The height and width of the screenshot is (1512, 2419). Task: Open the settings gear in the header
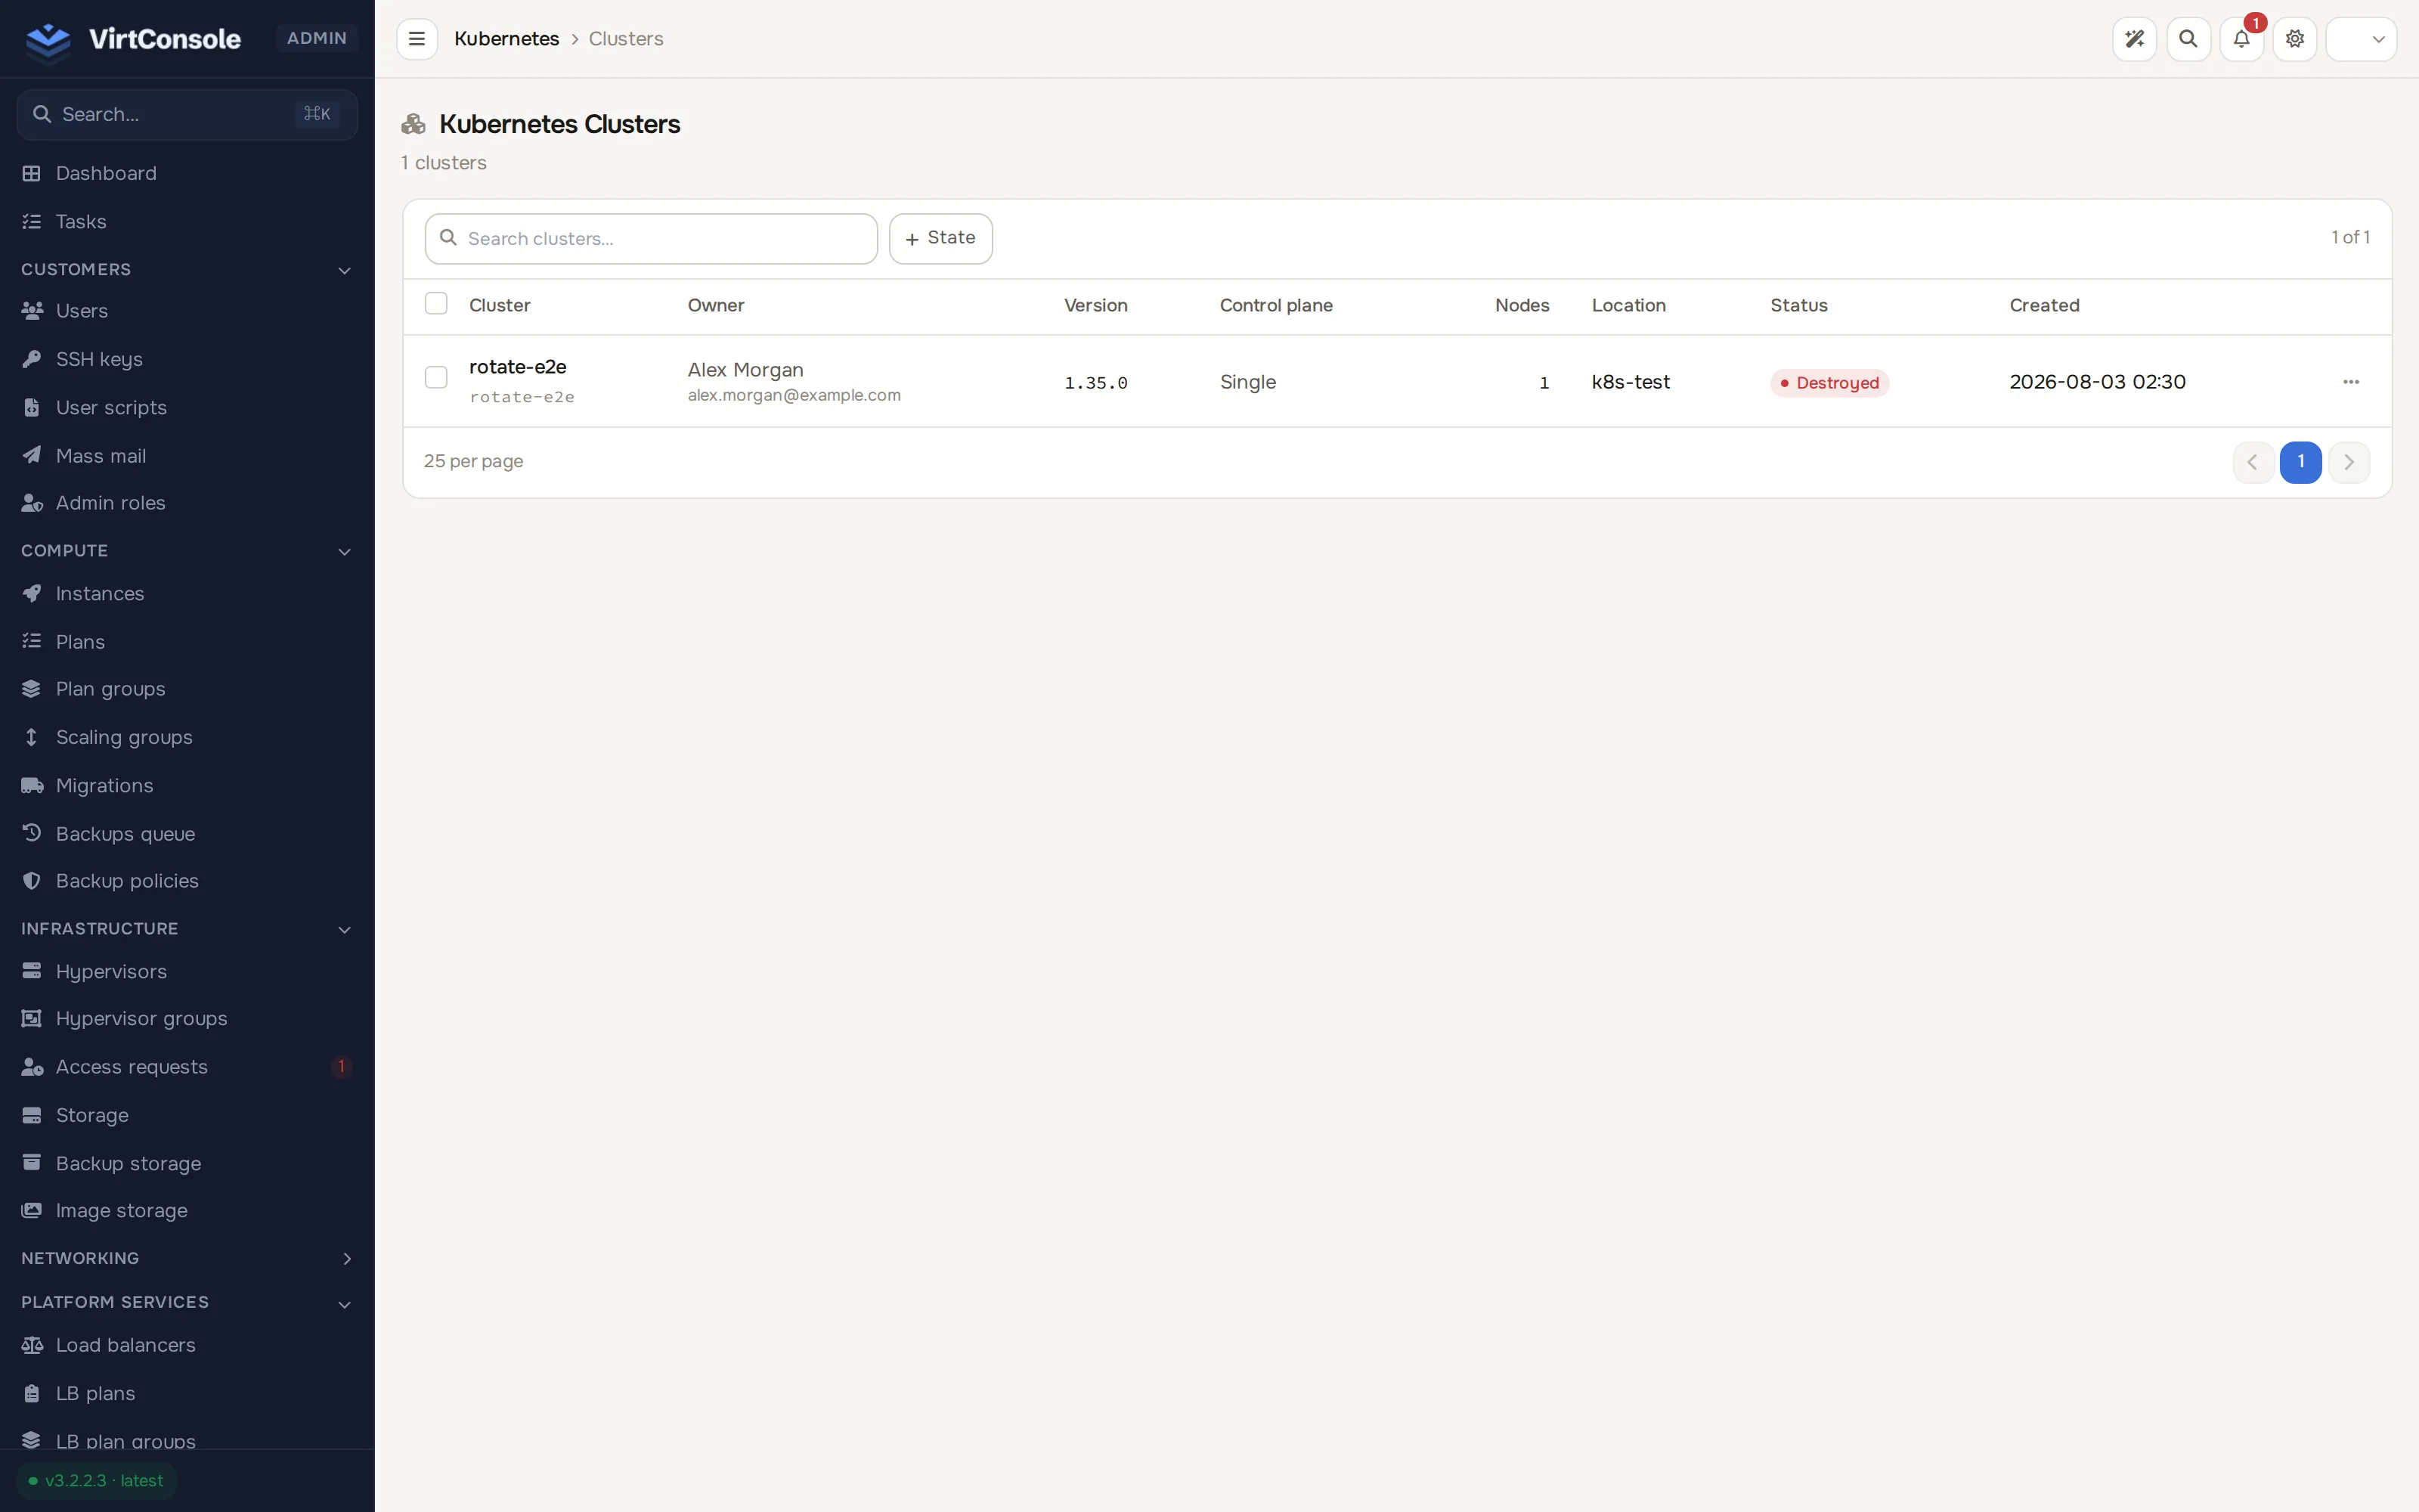tap(2295, 39)
